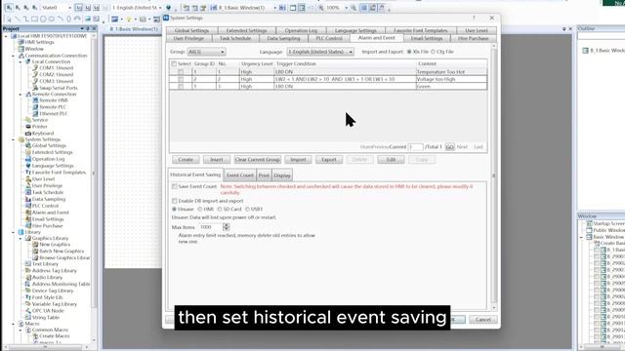The image size is (625, 351).
Task: Open the Group dropdown showing All
Action: (x=206, y=52)
